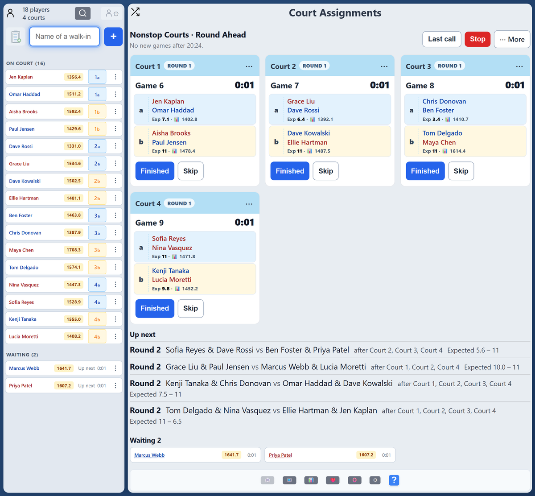This screenshot has width=535, height=496.
Task: Open the Court 4 ellipsis menu
Action: (x=249, y=204)
